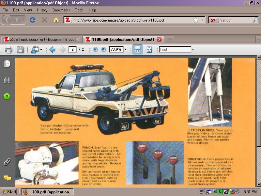The width and height of the screenshot is (261, 196).
Task: Toggle fit one full page view
Action: pos(149,50)
